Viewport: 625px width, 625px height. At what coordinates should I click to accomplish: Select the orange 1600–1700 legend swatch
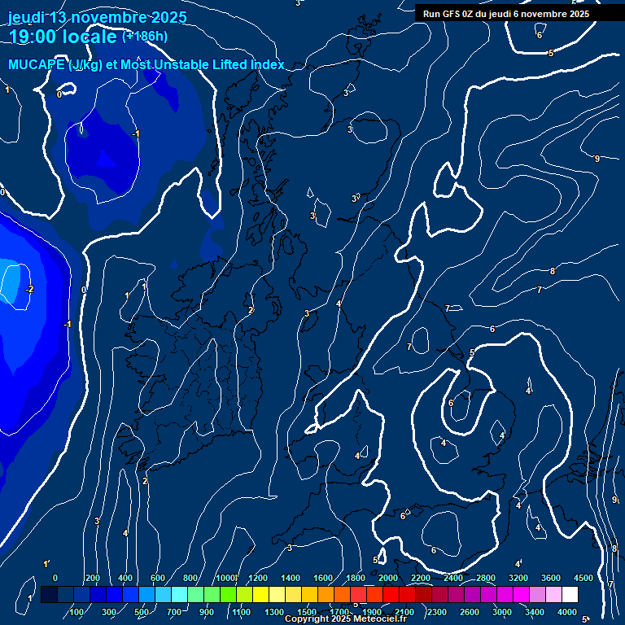click(326, 594)
